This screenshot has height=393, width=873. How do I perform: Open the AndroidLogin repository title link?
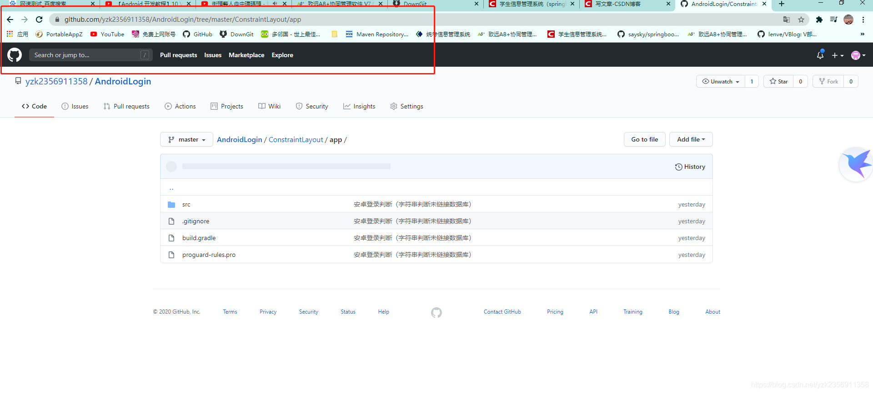click(123, 81)
